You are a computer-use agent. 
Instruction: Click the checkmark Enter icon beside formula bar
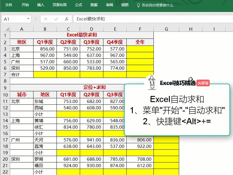(x=57, y=18)
